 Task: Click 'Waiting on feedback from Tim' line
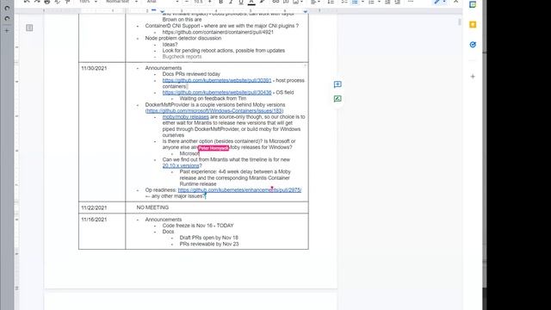coord(213,98)
